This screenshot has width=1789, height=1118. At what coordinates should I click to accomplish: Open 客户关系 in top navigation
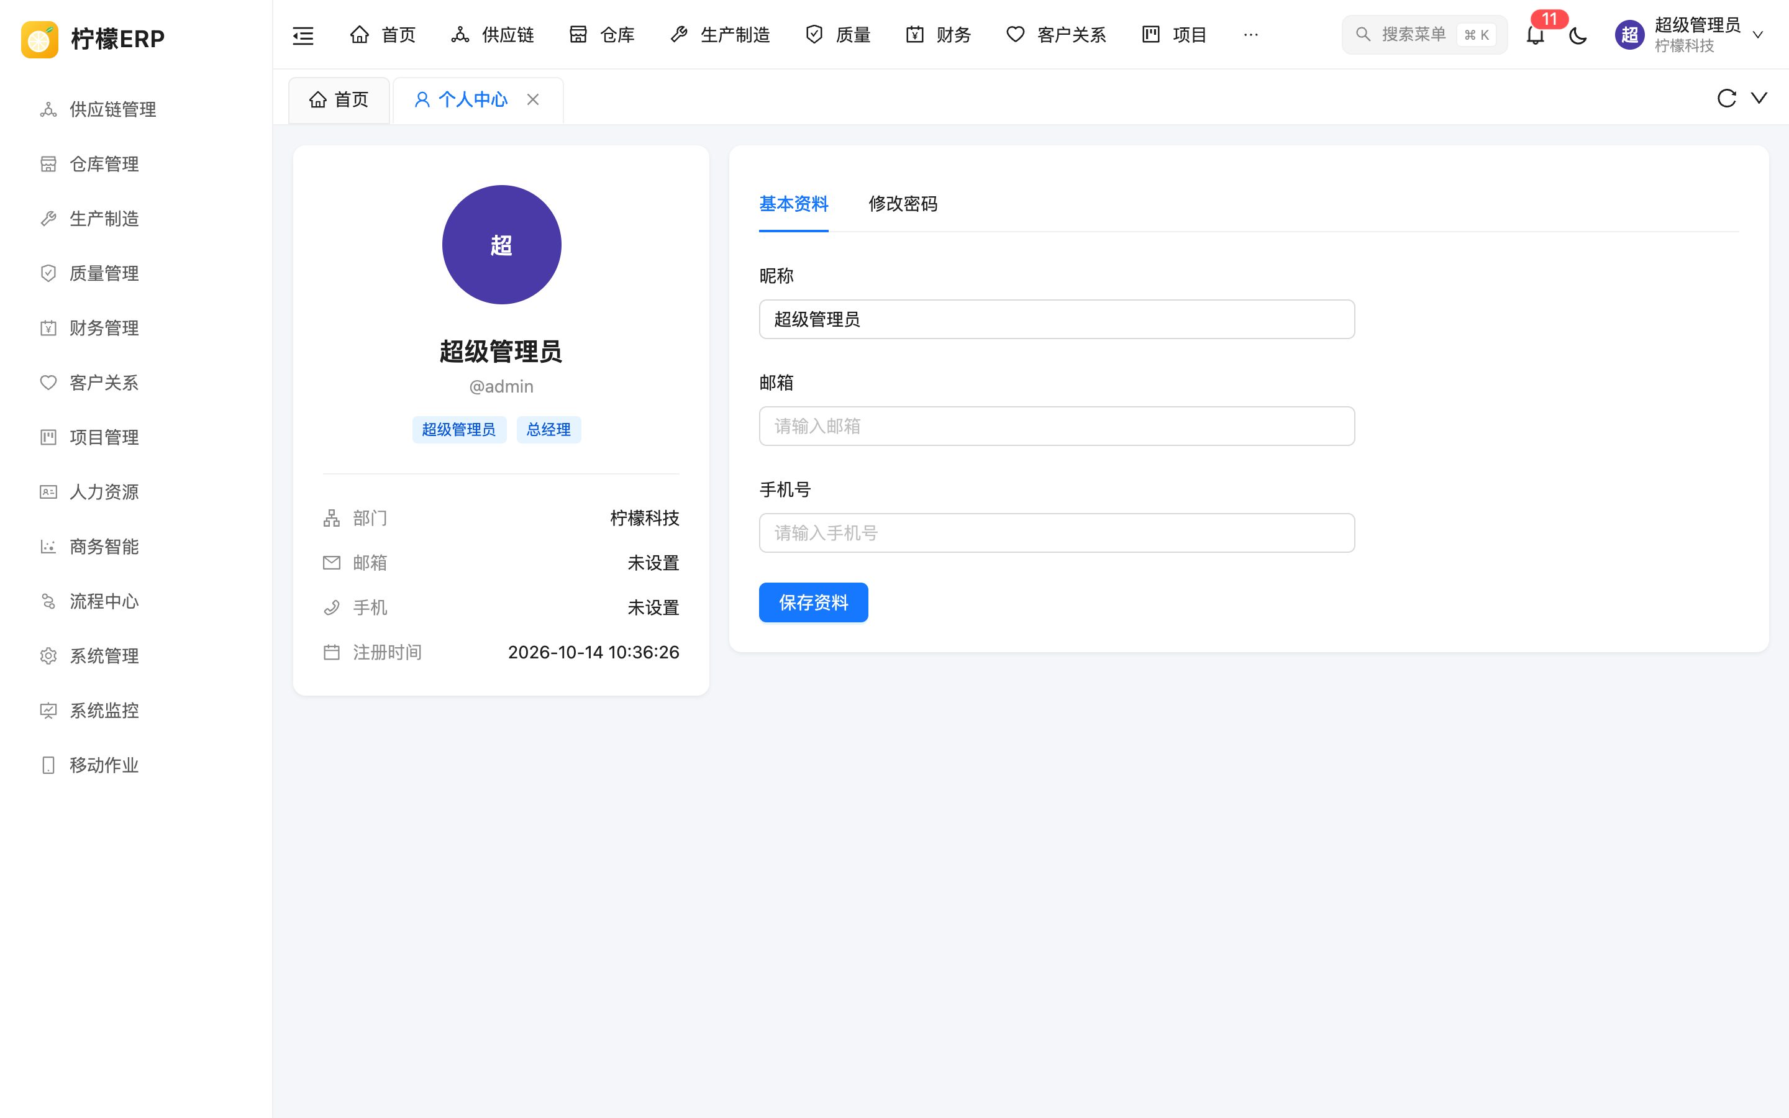[1055, 35]
